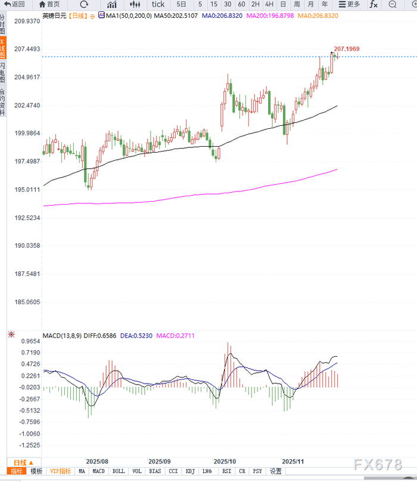The image size is (417, 482).
Task: Click the 207.1969 current price label
Action: pyautogui.click(x=347, y=49)
